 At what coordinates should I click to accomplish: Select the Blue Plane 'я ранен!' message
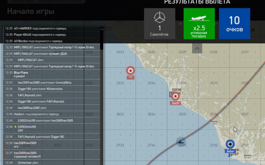[52, 74]
